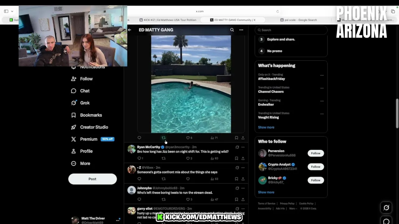The height and width of the screenshot is (224, 399).
Task: Repost the Z post about mia
Action: click(x=163, y=179)
